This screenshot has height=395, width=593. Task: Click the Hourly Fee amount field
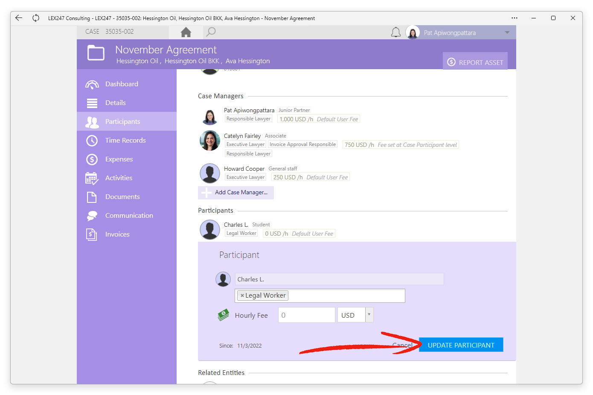pyautogui.click(x=306, y=315)
